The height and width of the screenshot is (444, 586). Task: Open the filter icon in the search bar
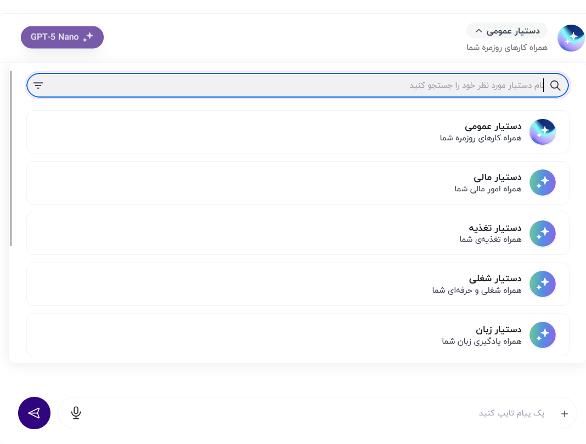point(38,85)
